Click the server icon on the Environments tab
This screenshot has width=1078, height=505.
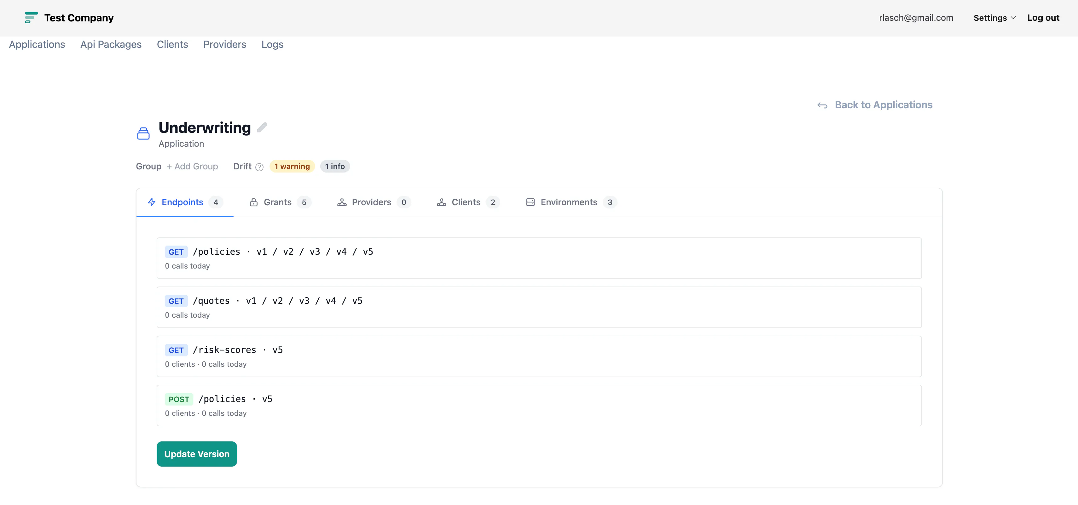click(530, 202)
